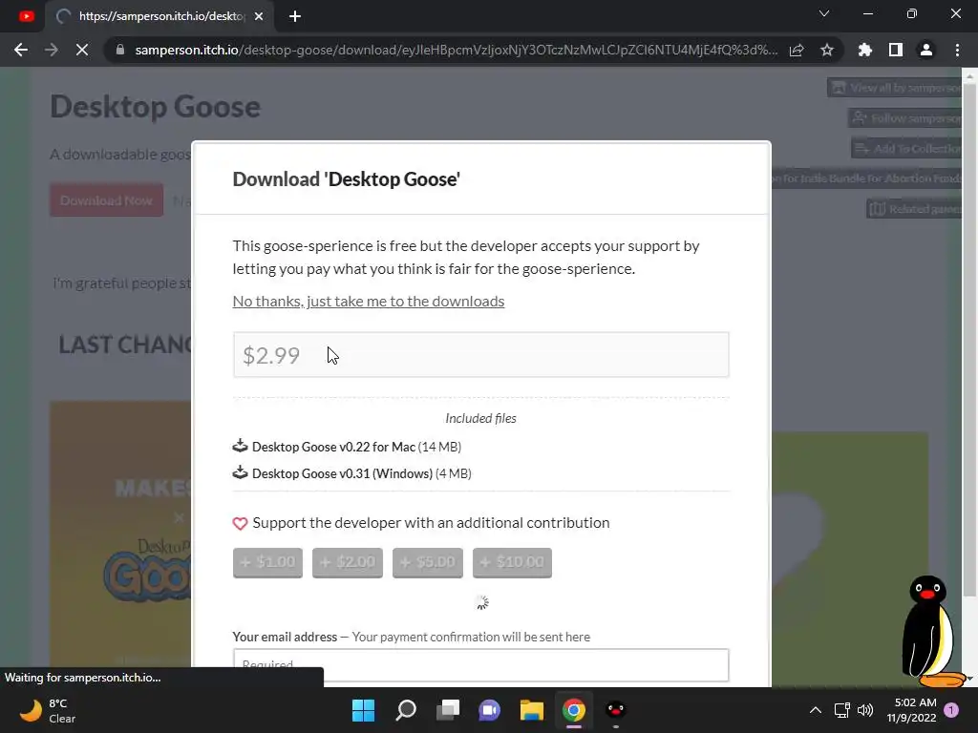The width and height of the screenshot is (978, 733).
Task: Click Chrome icon in taskbar
Action: (574, 710)
